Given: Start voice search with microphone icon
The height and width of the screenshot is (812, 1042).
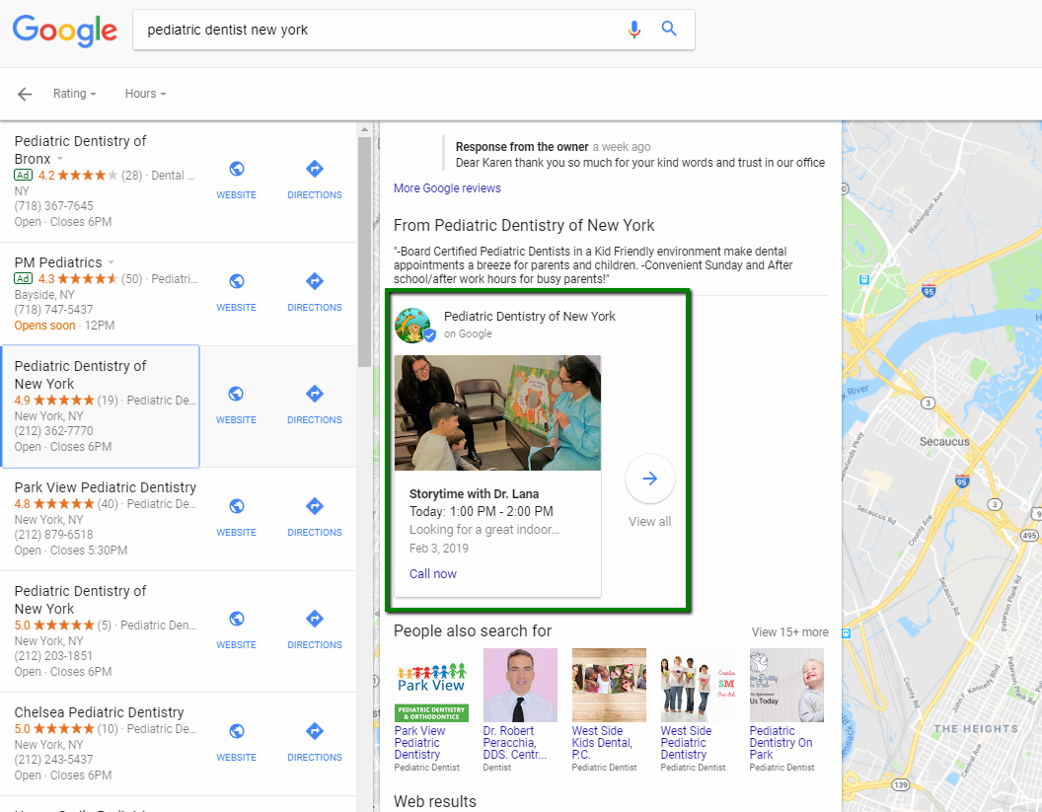Looking at the screenshot, I should tap(634, 30).
